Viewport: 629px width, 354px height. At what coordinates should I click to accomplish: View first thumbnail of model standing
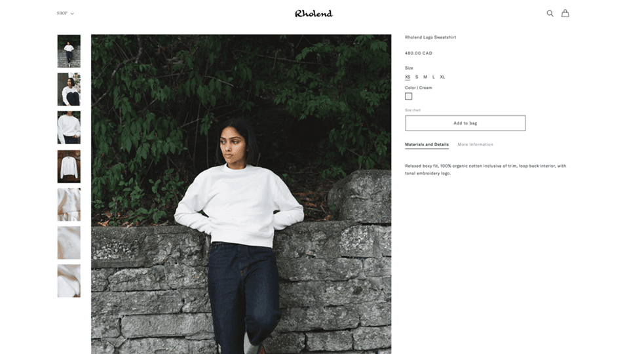(69, 51)
